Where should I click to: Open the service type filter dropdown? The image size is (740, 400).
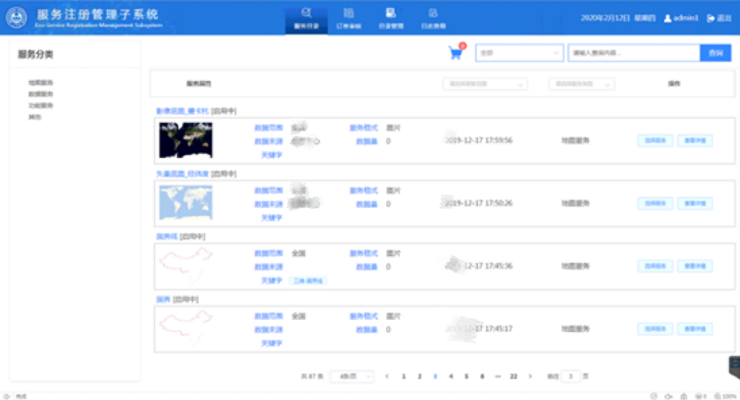pos(582,84)
